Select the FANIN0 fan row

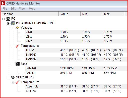point(76,68)
